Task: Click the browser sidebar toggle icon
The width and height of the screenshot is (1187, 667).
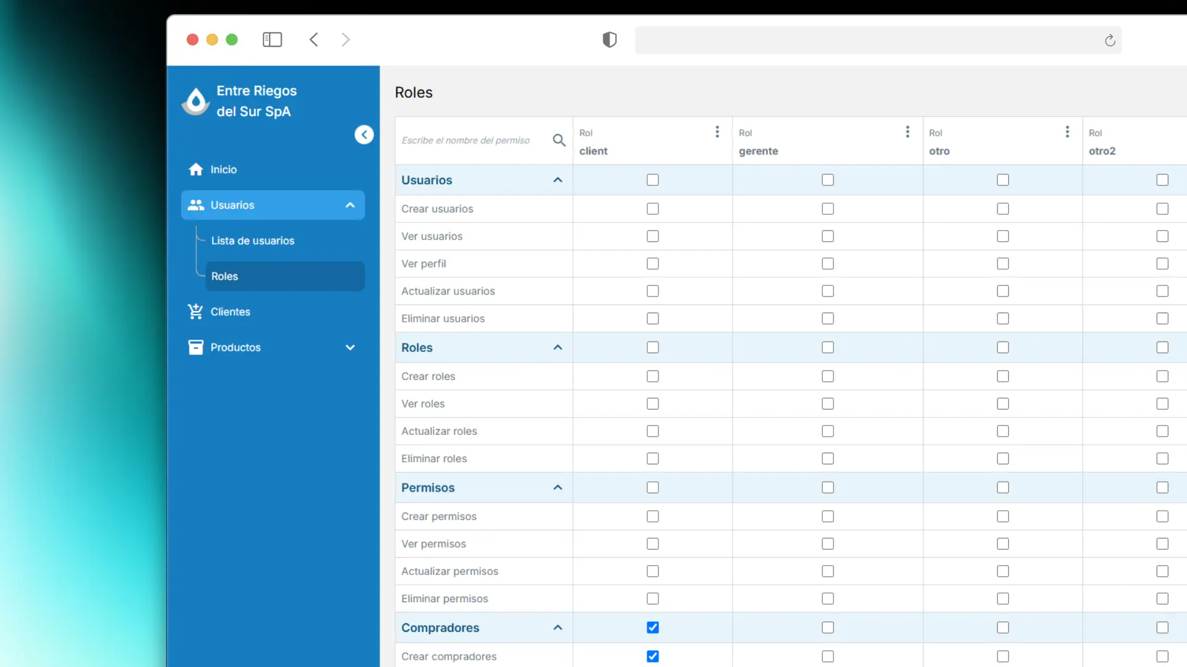Action: point(272,40)
